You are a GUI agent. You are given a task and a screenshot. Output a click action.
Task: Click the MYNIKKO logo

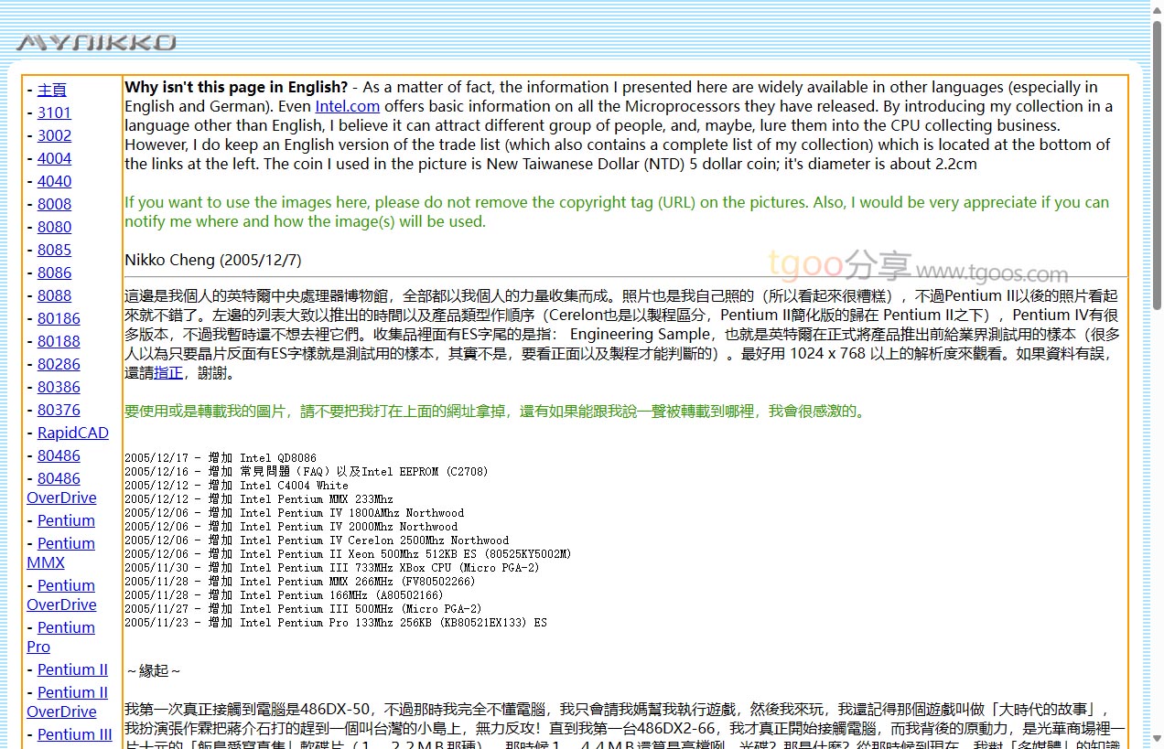tap(96, 42)
